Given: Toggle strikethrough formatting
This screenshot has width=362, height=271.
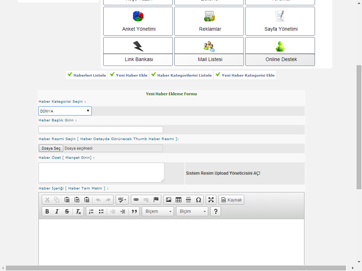Looking at the screenshot, I should (67, 212).
